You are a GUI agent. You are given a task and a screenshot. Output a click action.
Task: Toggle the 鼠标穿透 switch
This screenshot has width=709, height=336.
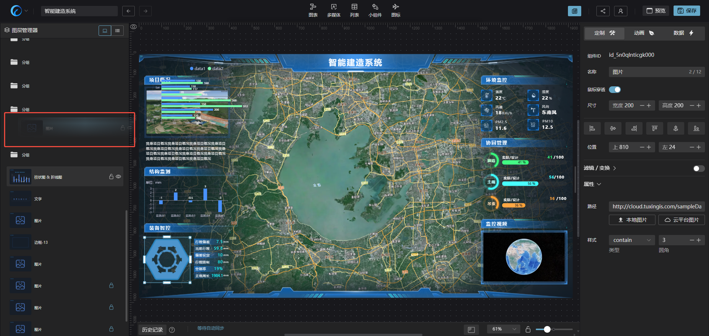[x=615, y=90]
